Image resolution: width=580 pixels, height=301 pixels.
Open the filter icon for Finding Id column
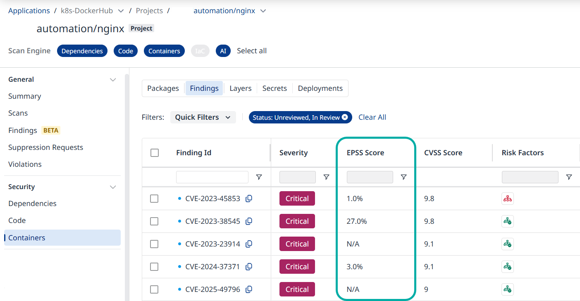(259, 177)
